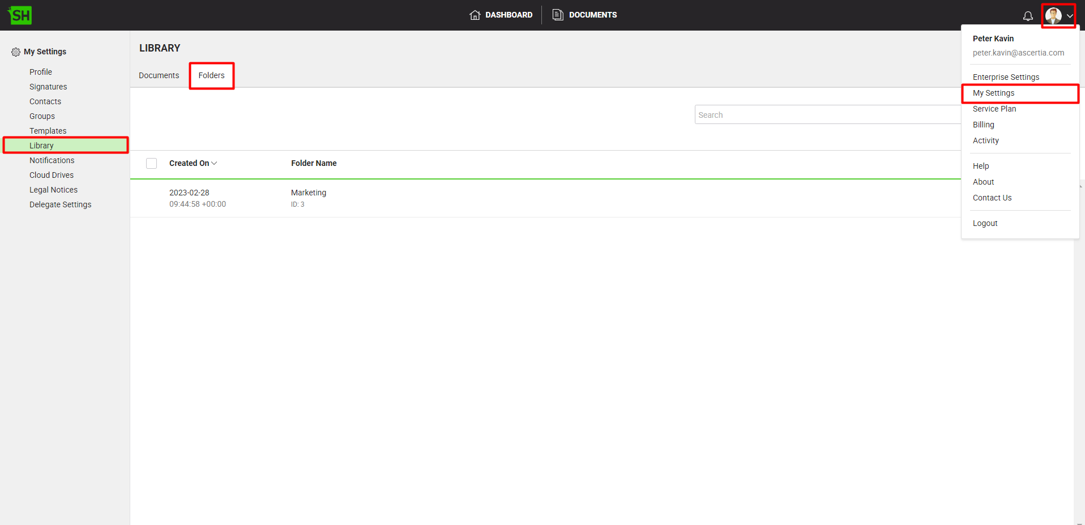The width and height of the screenshot is (1085, 525).
Task: Select Logout from the account menu
Action: click(985, 223)
